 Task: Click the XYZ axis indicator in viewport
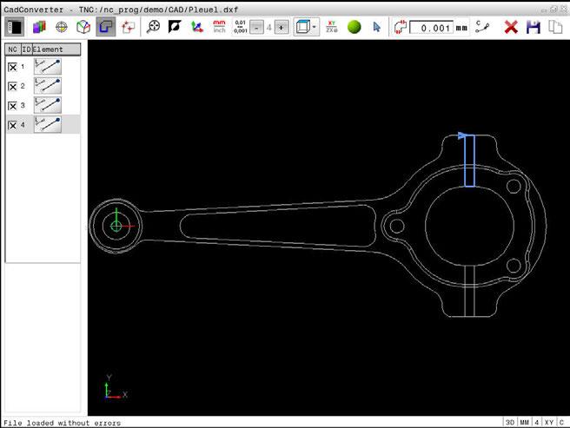(x=116, y=388)
